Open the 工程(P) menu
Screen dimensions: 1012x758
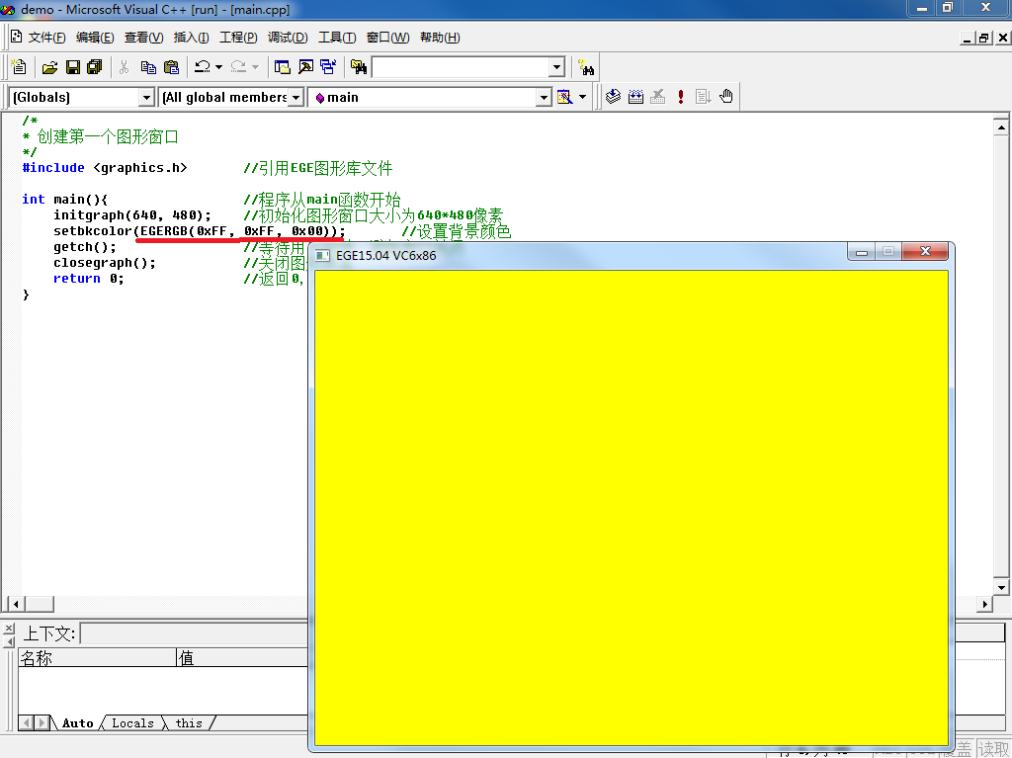pyautogui.click(x=238, y=38)
